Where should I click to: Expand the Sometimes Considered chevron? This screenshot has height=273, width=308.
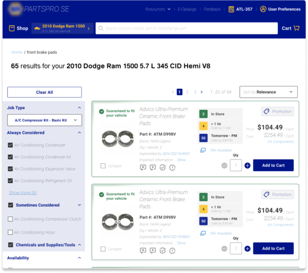(x=79, y=205)
